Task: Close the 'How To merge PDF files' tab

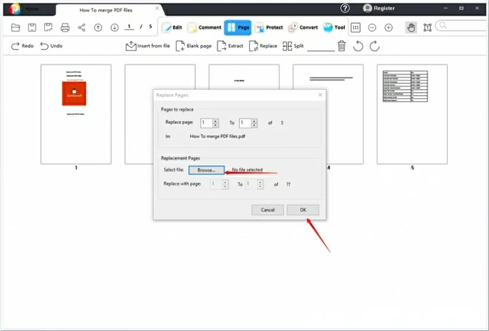Action: [x=157, y=8]
